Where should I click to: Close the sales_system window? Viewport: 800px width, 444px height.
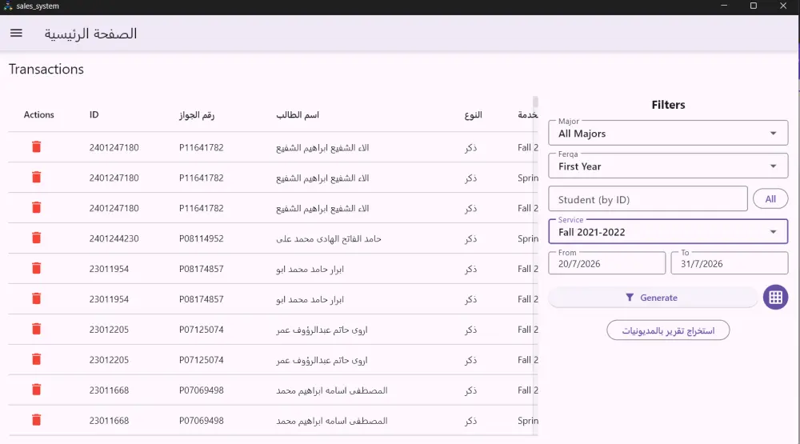(783, 6)
